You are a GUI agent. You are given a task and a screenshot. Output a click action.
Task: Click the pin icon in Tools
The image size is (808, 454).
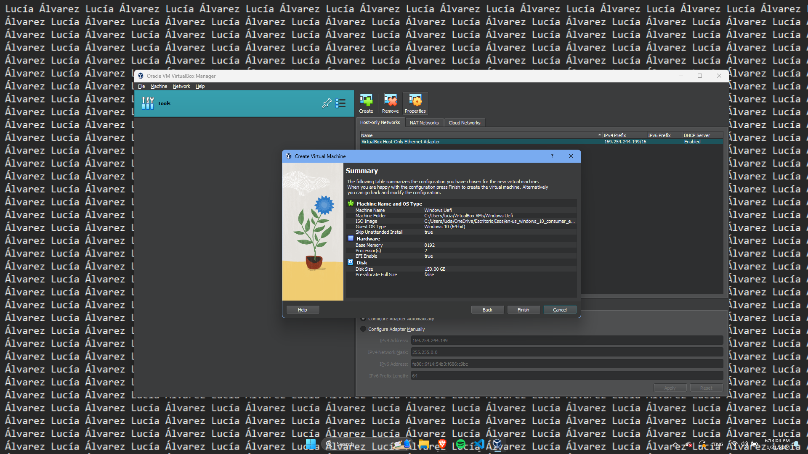(327, 103)
